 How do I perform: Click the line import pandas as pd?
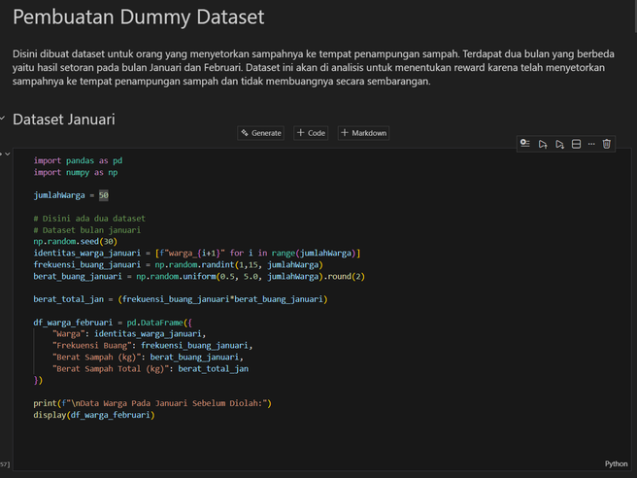pyautogui.click(x=78, y=160)
